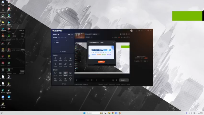Image resolution: width=204 pixels, height=115 pixels.
Task: Adjust the speaker volume slider at 33%
Action: point(98,80)
